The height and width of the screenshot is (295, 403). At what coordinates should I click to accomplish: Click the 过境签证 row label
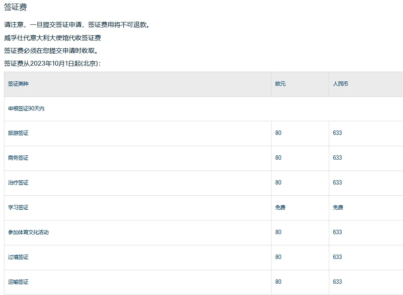[x=18, y=257]
